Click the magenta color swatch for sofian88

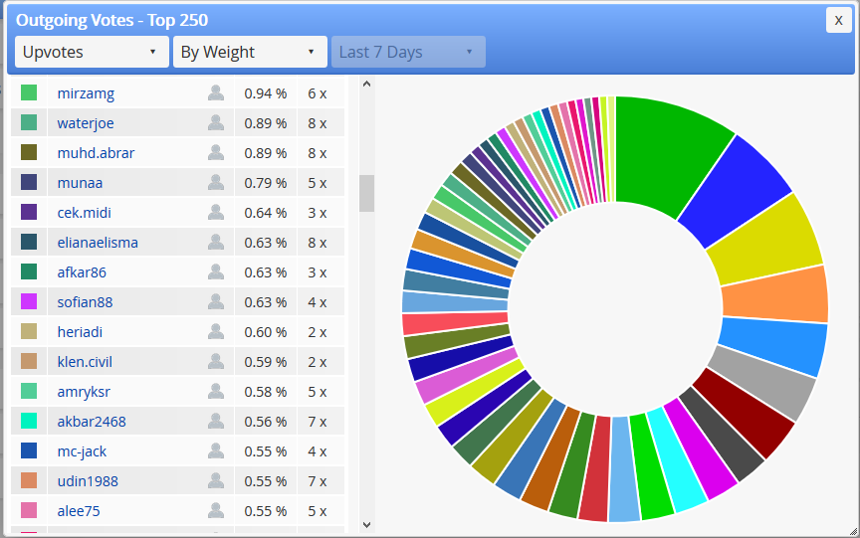pos(29,301)
